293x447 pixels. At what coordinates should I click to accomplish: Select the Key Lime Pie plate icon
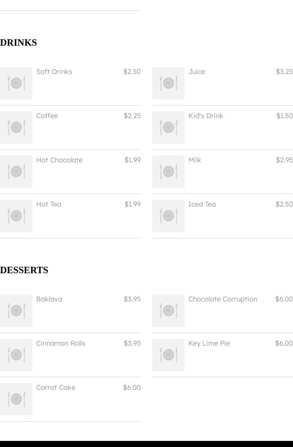click(168, 355)
